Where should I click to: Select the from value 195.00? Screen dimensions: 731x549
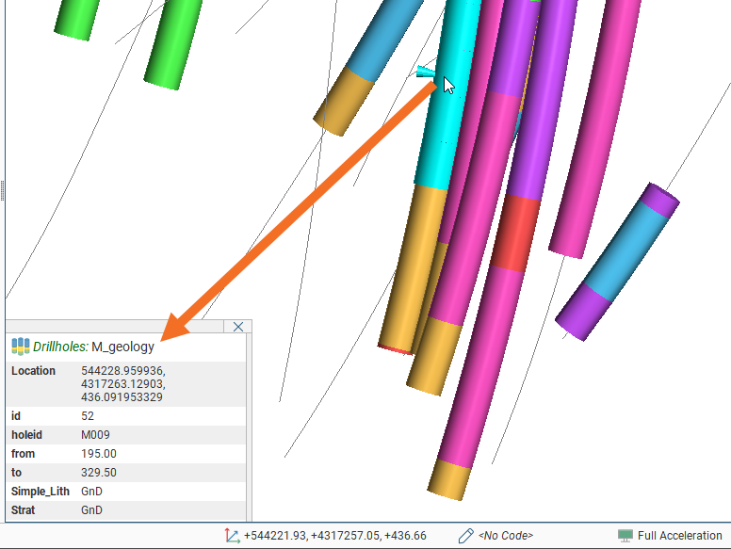[x=99, y=454]
